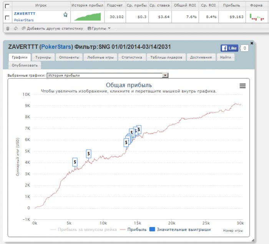This screenshot has width=269, height=244.
Task: Click PokerStars link under ZAVERTTT in table
Action: [24, 20]
